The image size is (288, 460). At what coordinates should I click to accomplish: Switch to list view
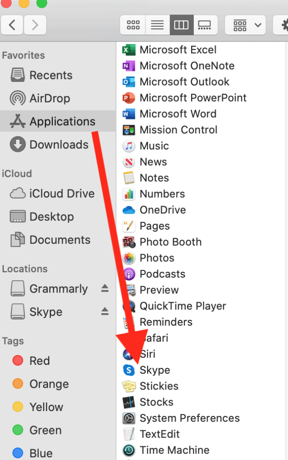[x=157, y=25]
